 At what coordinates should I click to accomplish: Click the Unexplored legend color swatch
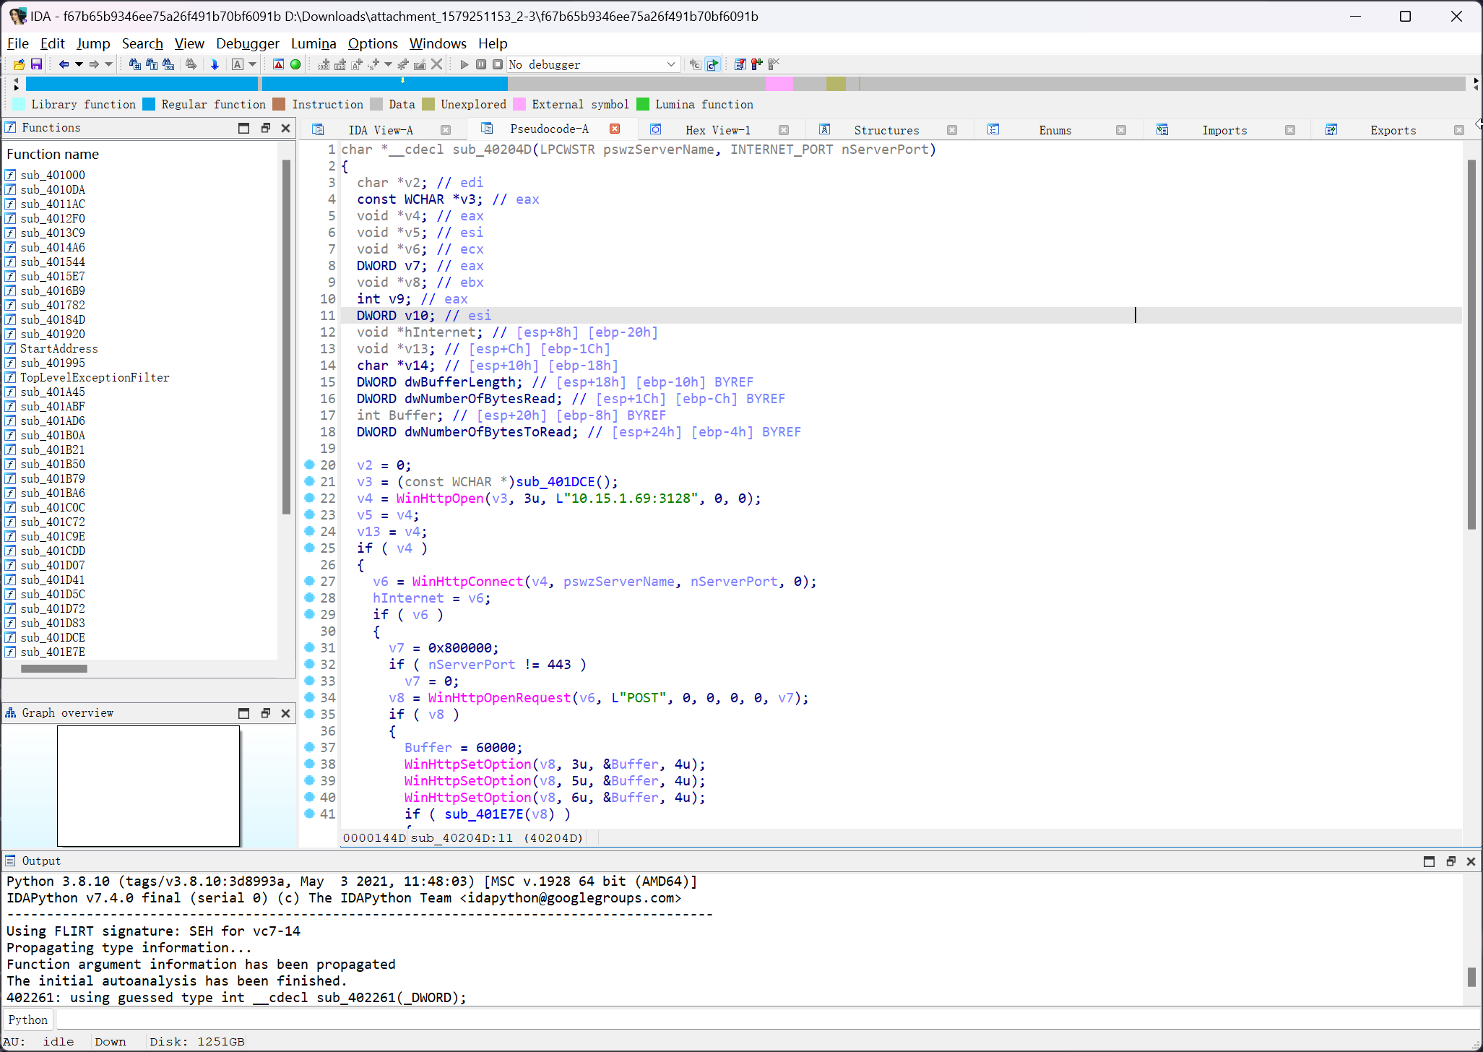tap(428, 104)
